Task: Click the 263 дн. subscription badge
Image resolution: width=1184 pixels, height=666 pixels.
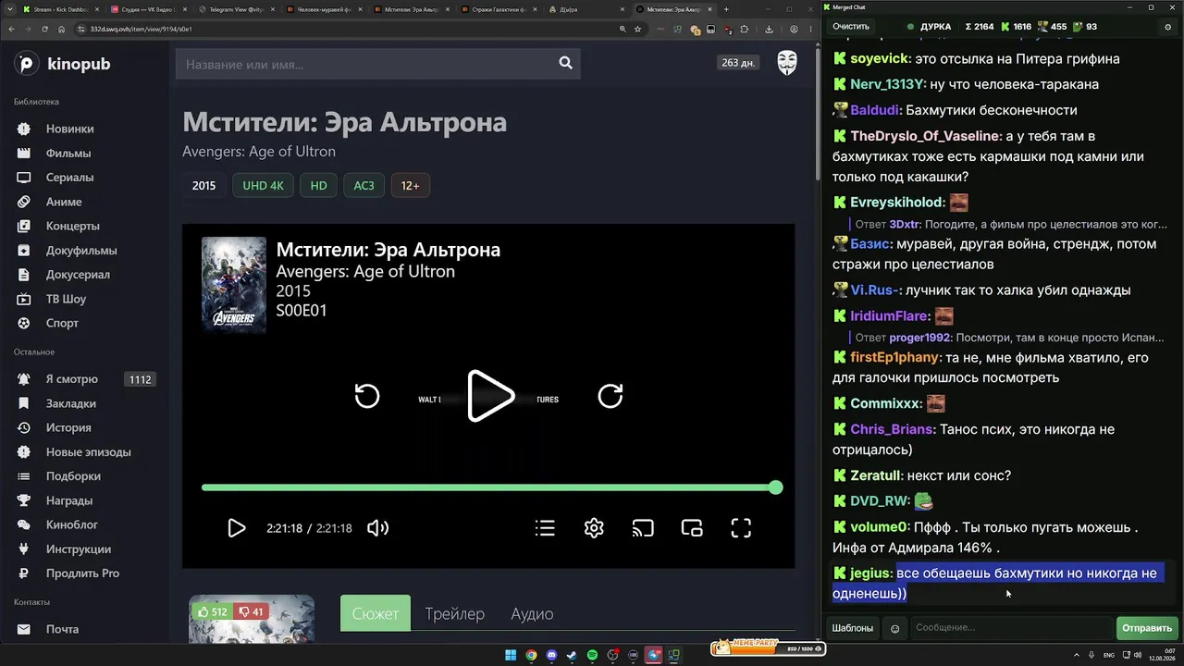Action: pyautogui.click(x=738, y=63)
